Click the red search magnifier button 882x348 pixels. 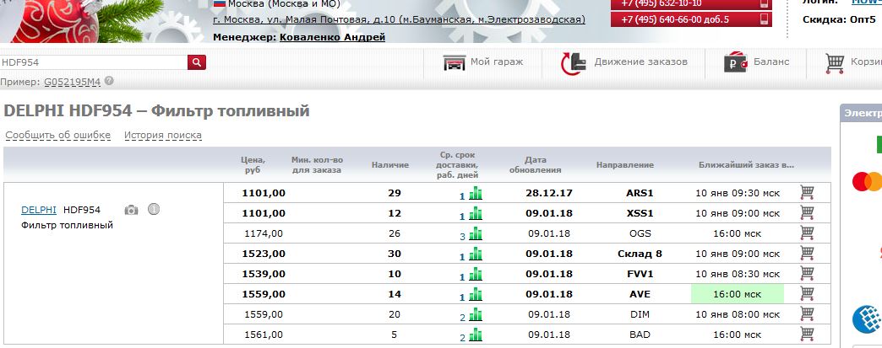tap(197, 62)
